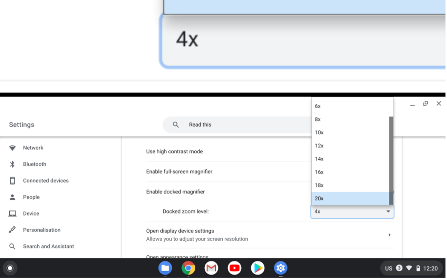Open Gmail from the shelf
Viewport: 447px width, 279px height.
pos(211,268)
